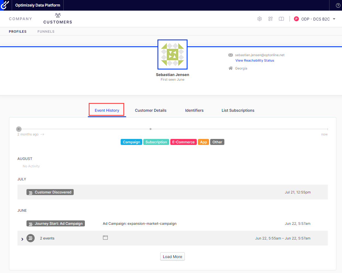Click the arrow next to 2 months ago
342x273 pixels.
coord(42,134)
